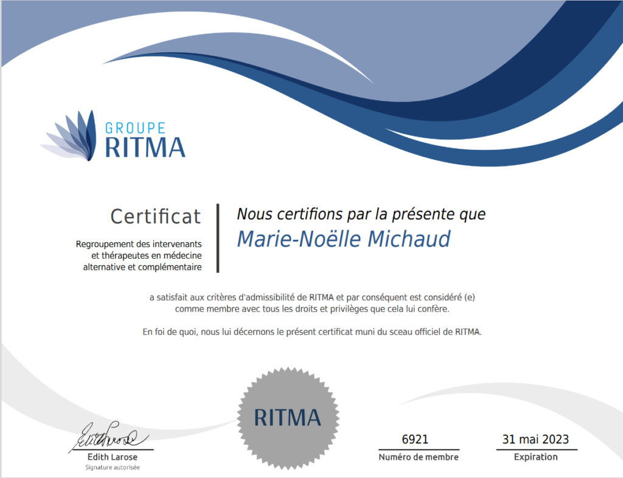Click the line "Regroupement des intervenants"

[x=139, y=244]
